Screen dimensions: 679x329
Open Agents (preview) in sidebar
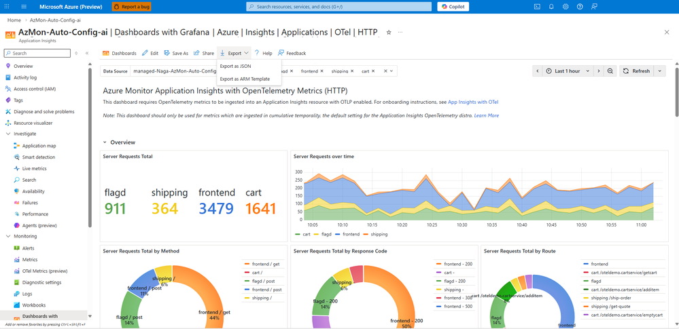point(39,225)
